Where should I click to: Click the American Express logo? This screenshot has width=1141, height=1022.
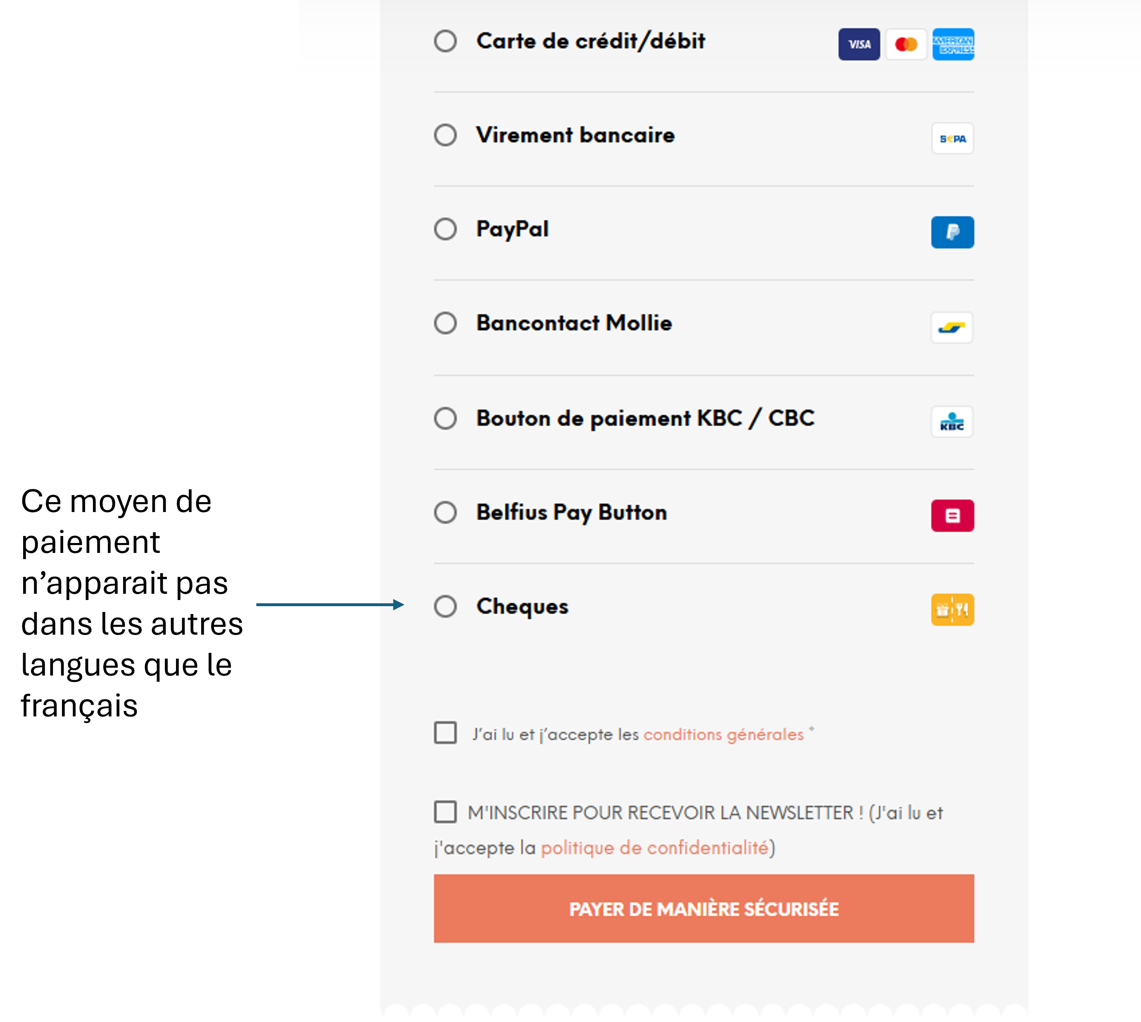pyautogui.click(x=953, y=44)
